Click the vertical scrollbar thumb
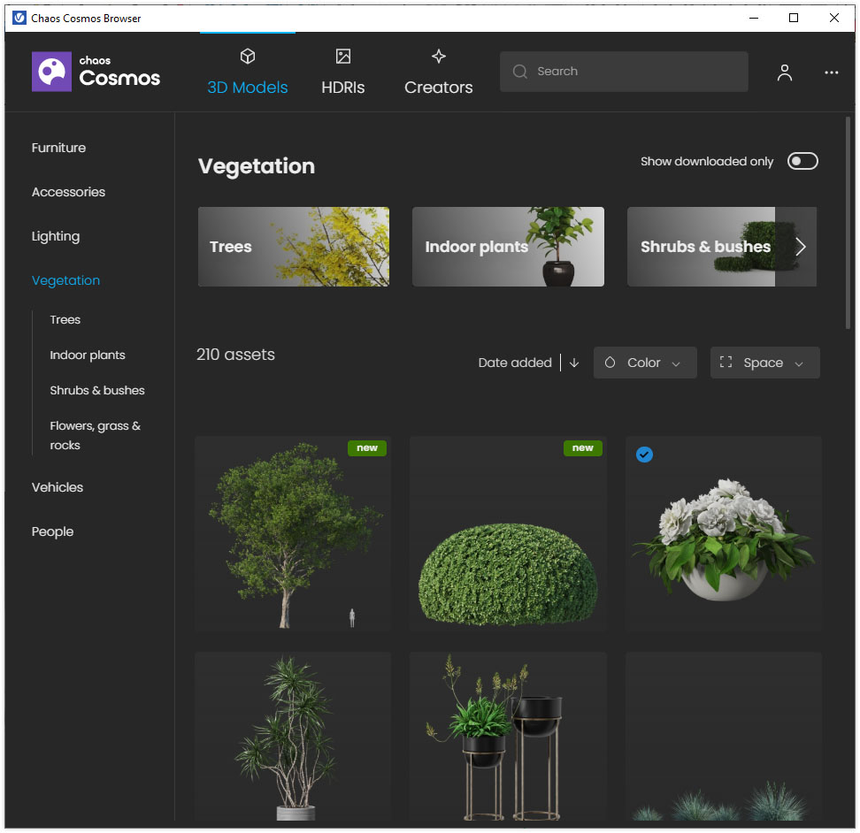 coord(848,223)
